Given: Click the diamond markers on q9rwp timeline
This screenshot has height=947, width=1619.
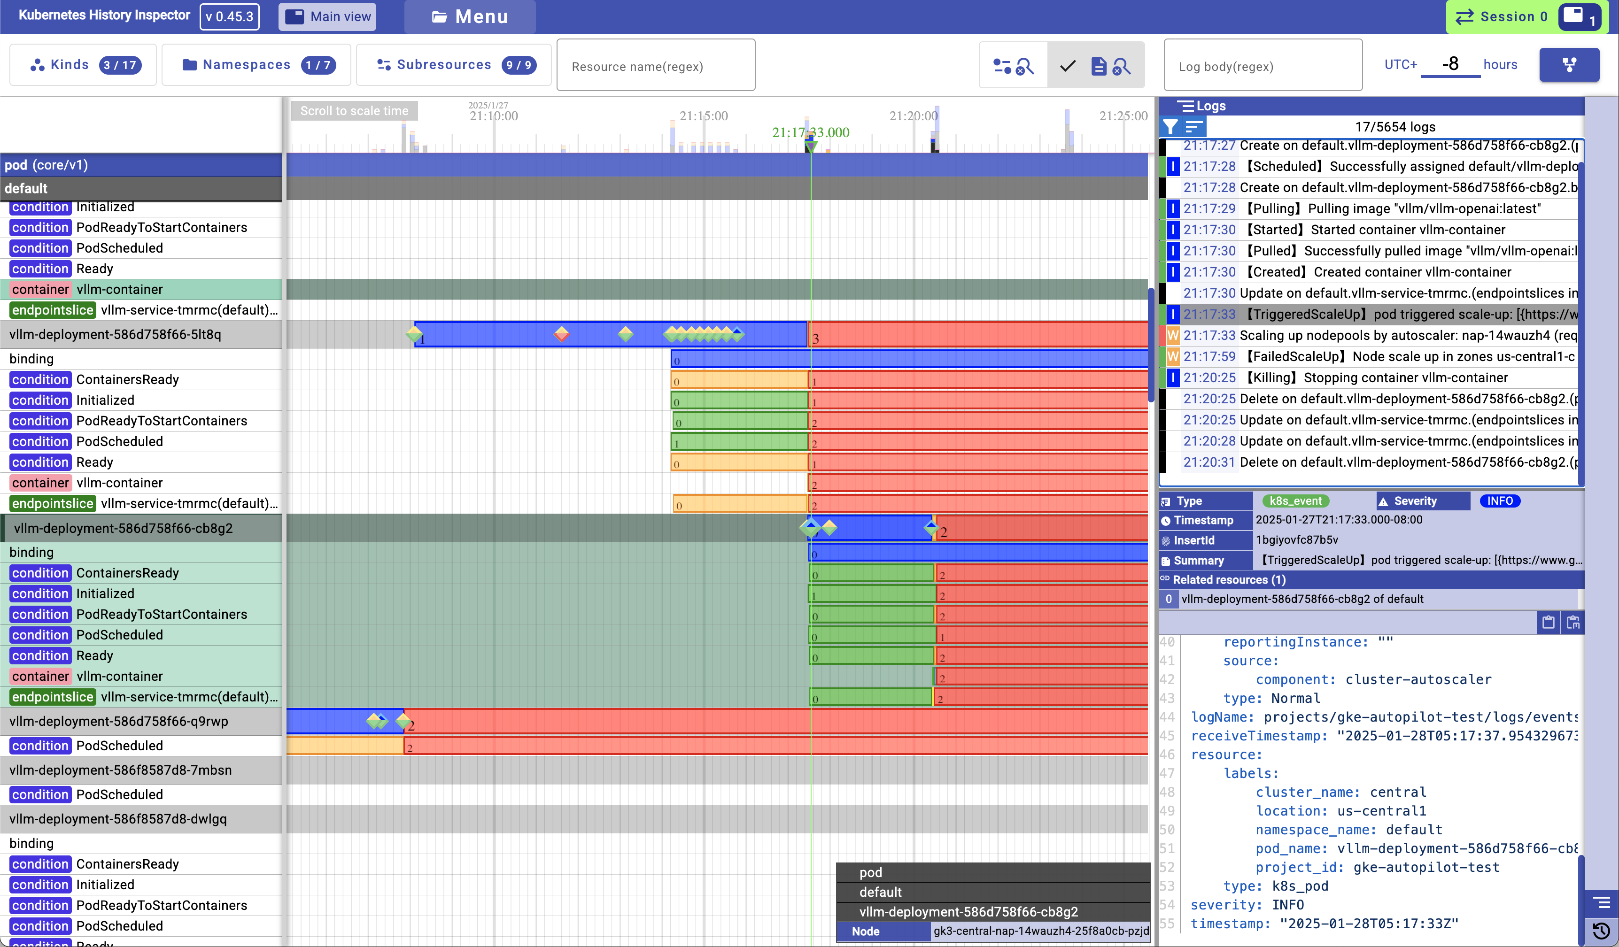Looking at the screenshot, I should 377,721.
